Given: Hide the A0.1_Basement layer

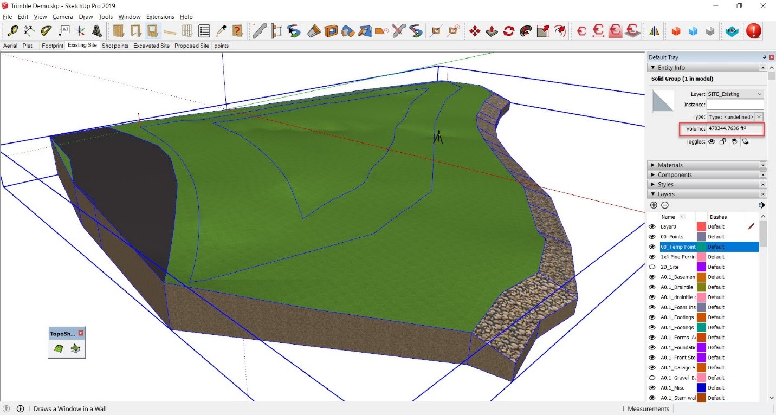Looking at the screenshot, I should point(652,277).
